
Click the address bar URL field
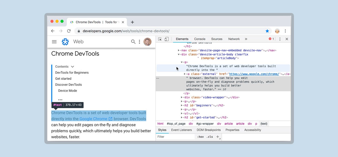(170, 31)
